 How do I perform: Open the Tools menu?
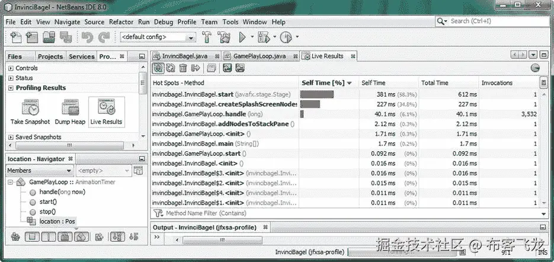click(x=230, y=22)
